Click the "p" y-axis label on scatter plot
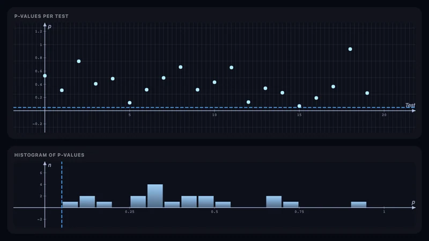The image size is (429, 241). point(49,26)
